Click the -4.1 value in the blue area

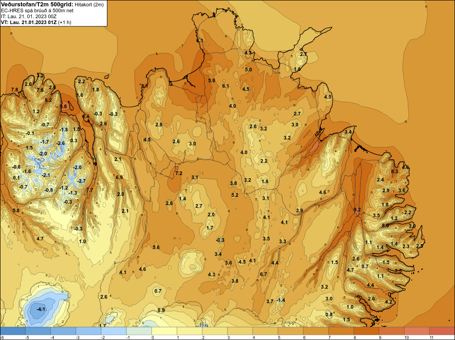(x=40, y=309)
